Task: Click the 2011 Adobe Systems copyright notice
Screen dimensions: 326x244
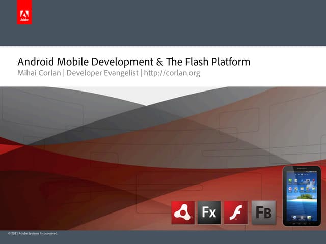Action: click(x=33, y=233)
